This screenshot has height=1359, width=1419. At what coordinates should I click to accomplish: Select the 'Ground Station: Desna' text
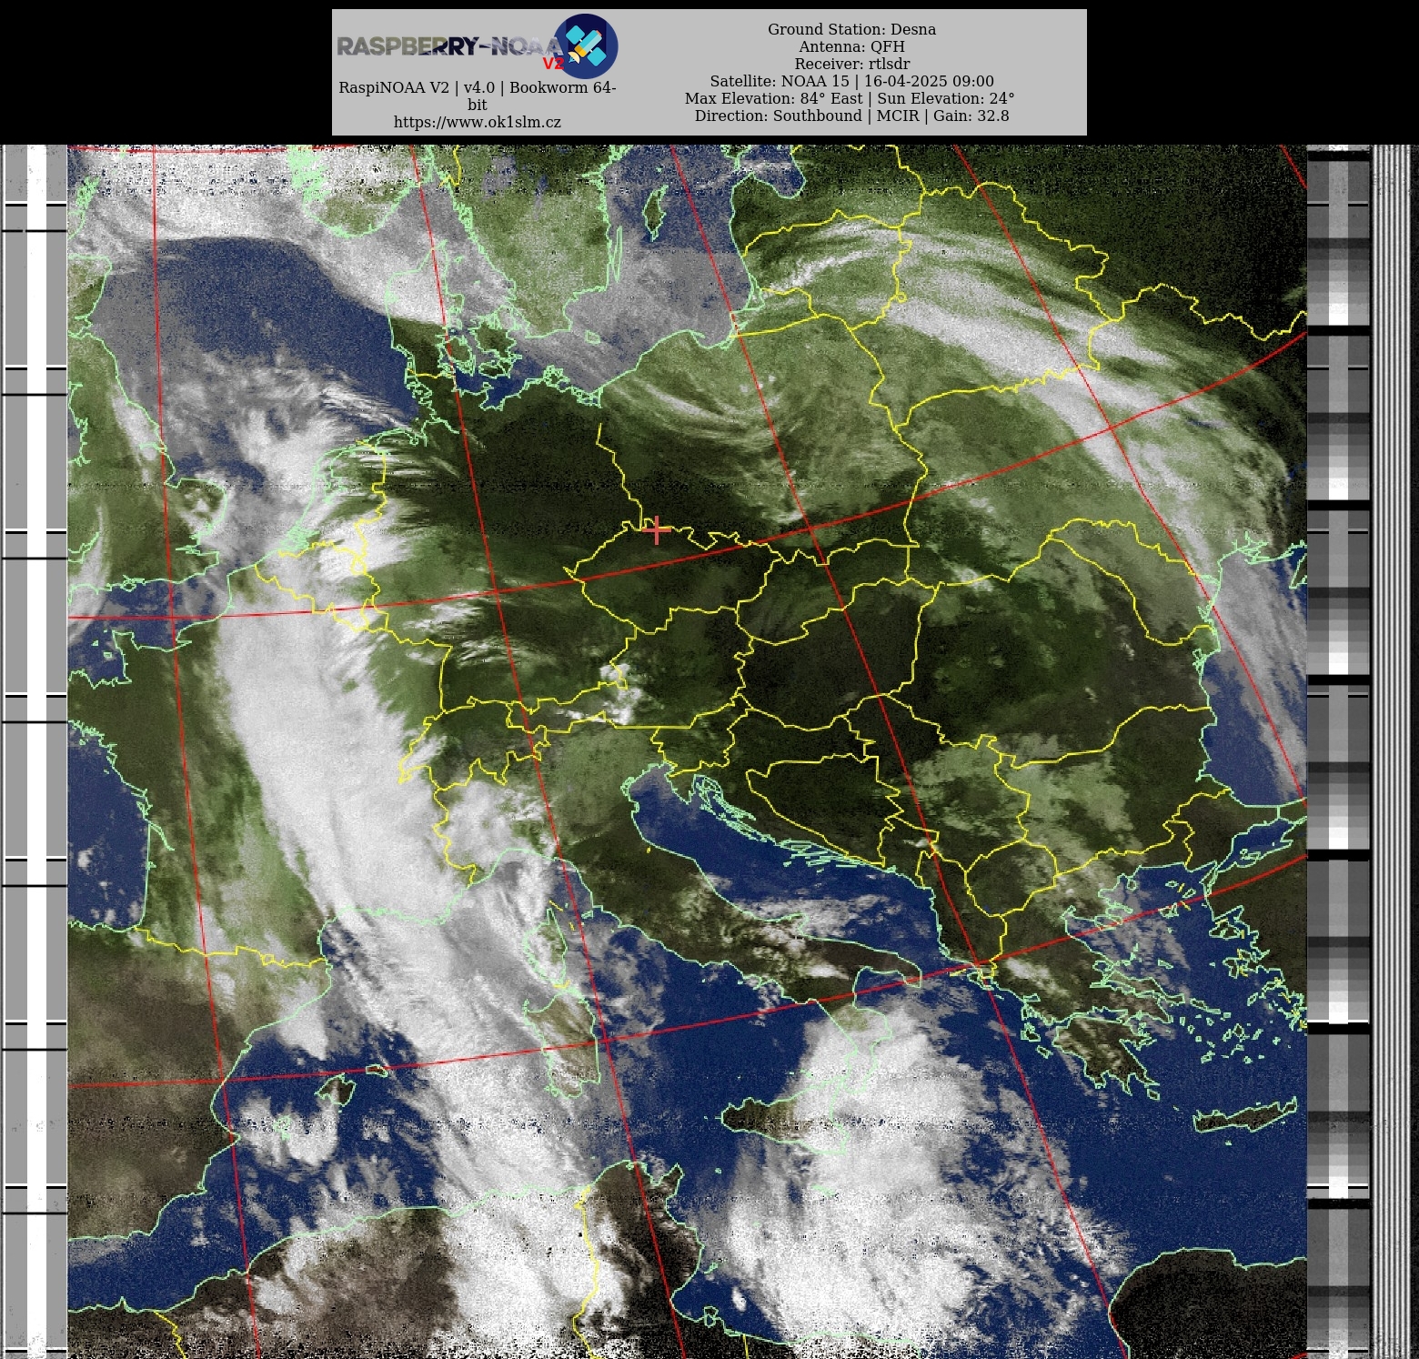[x=851, y=29]
